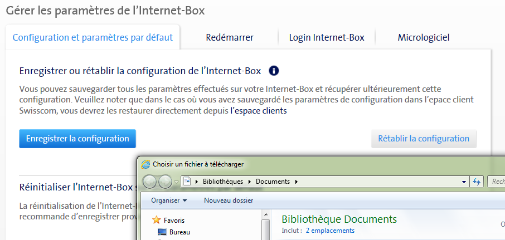Click the Enregistrer la configuration button
This screenshot has width=505, height=240.
(77, 139)
